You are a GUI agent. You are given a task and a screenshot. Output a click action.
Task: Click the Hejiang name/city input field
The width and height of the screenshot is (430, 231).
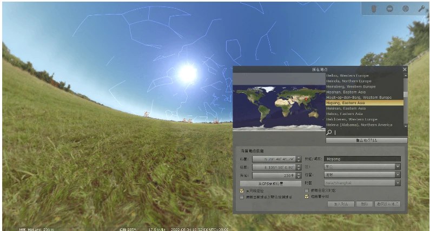coord(362,159)
